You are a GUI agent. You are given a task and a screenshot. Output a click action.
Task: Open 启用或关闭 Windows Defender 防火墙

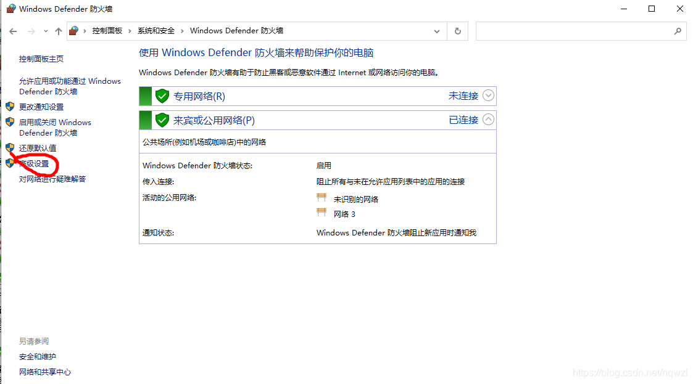coord(56,128)
